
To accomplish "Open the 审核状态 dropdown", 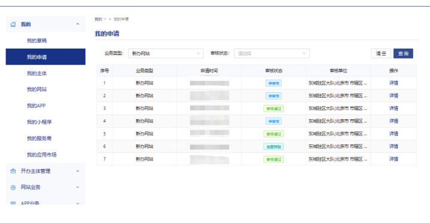I will pyautogui.click(x=272, y=53).
